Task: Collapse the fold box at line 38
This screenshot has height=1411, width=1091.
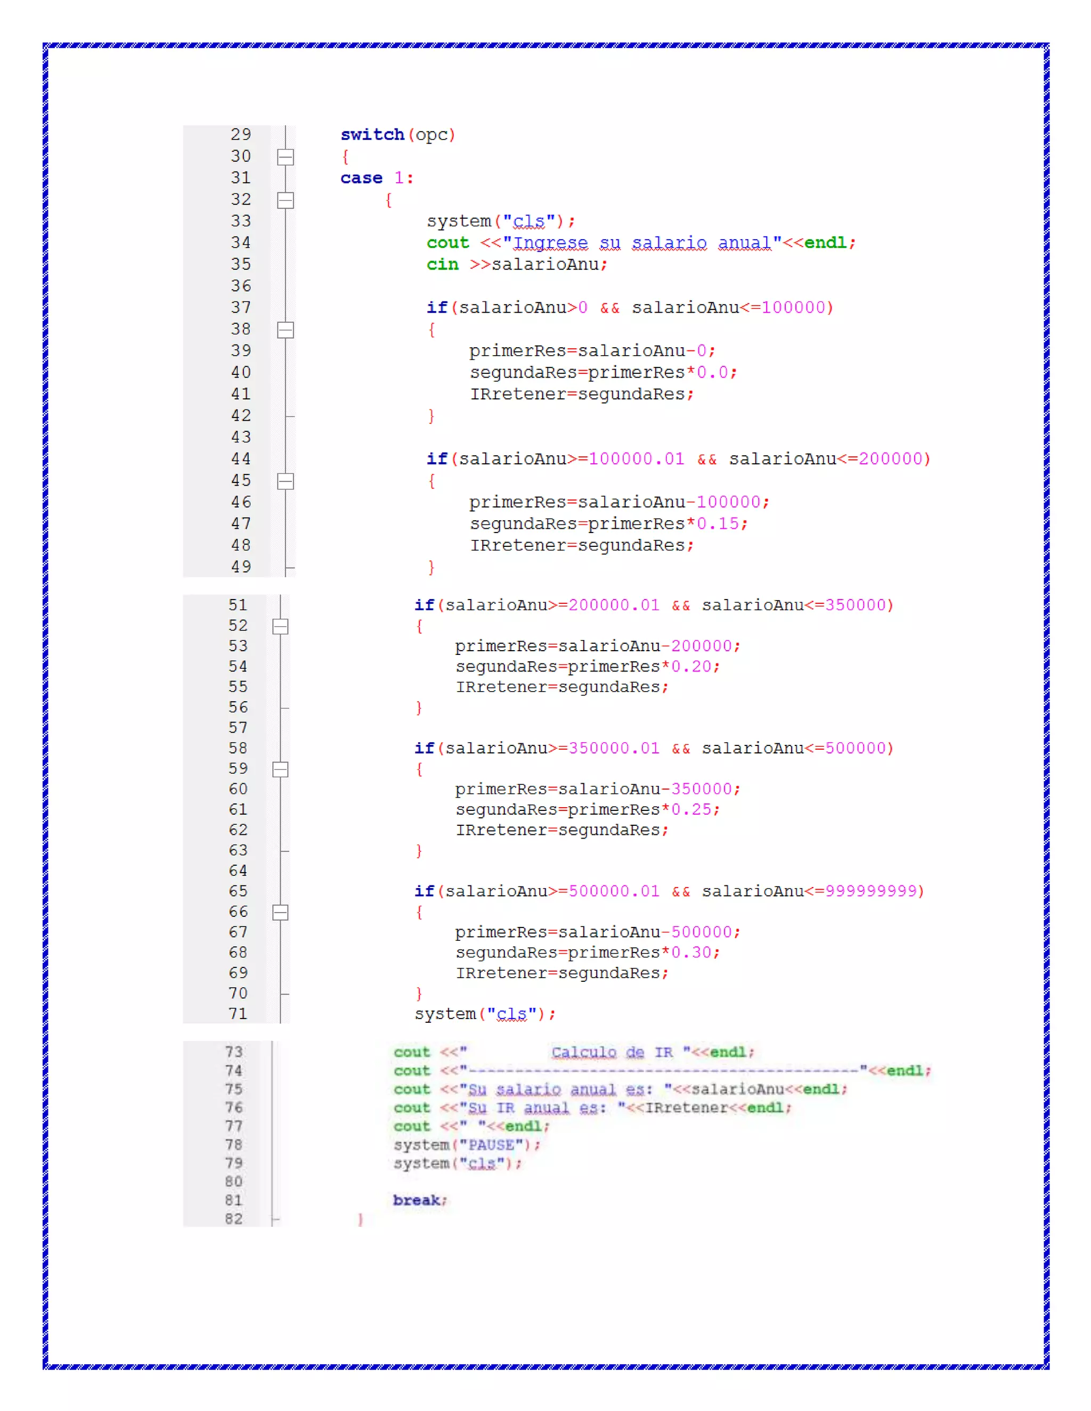Action: (x=285, y=330)
